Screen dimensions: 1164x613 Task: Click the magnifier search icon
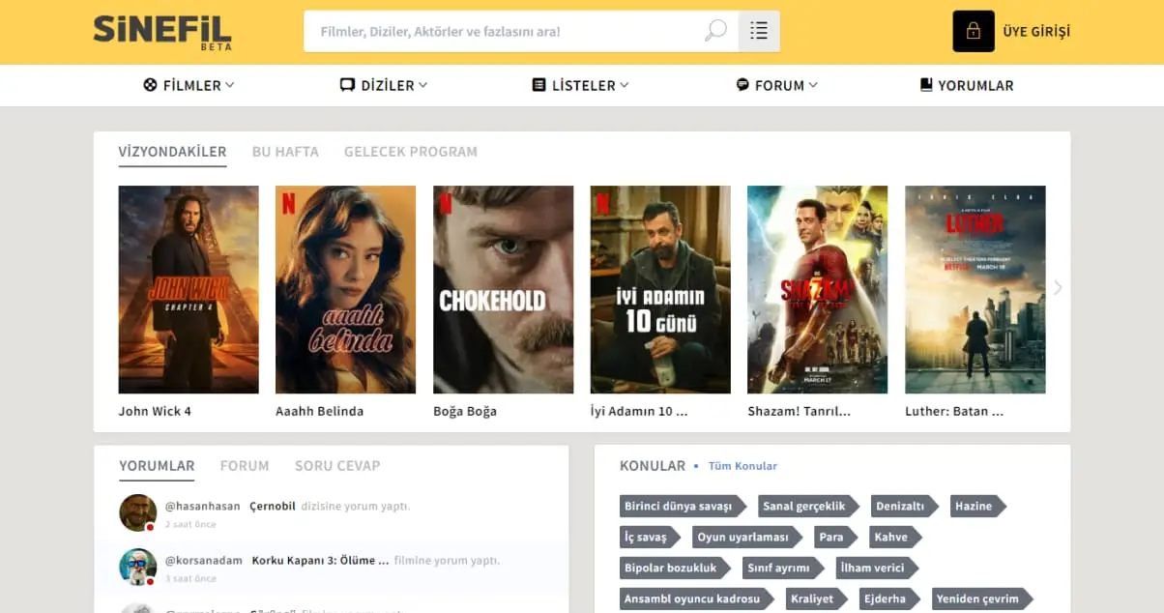[x=715, y=31]
